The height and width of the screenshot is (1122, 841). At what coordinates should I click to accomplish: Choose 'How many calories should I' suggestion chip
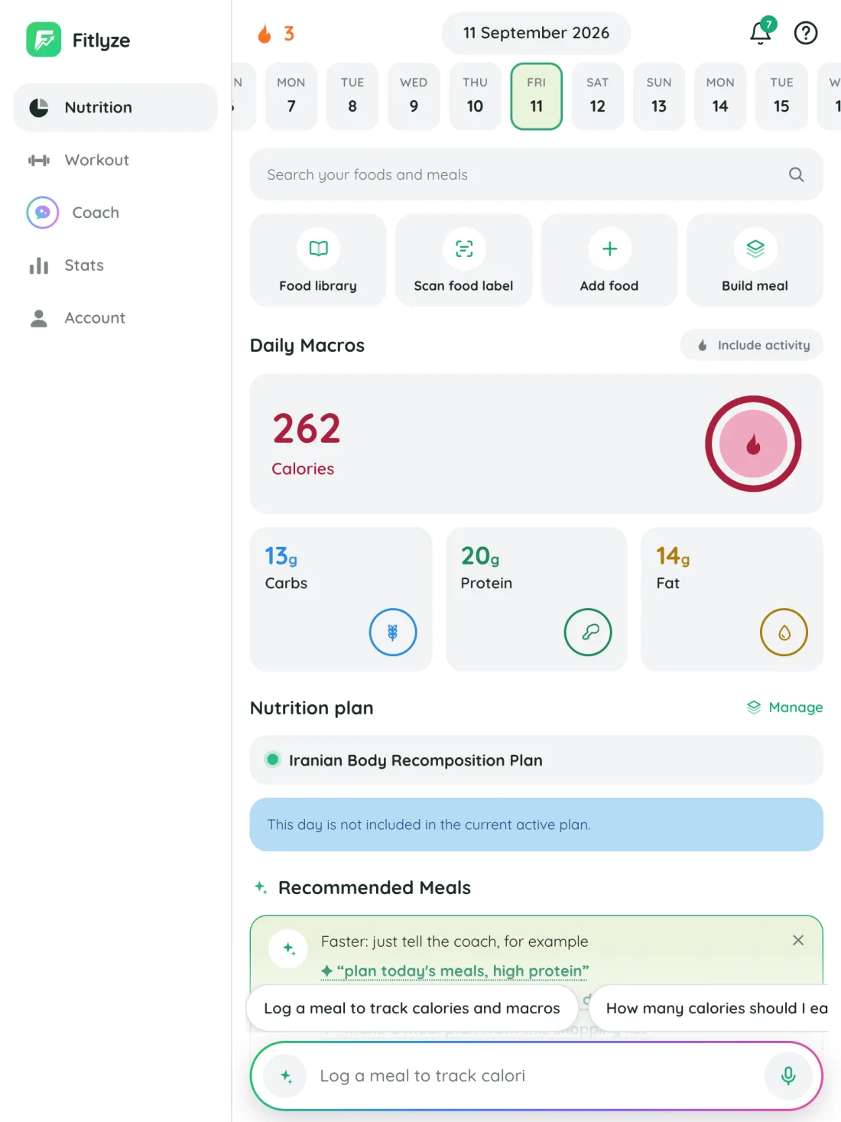point(710,1008)
